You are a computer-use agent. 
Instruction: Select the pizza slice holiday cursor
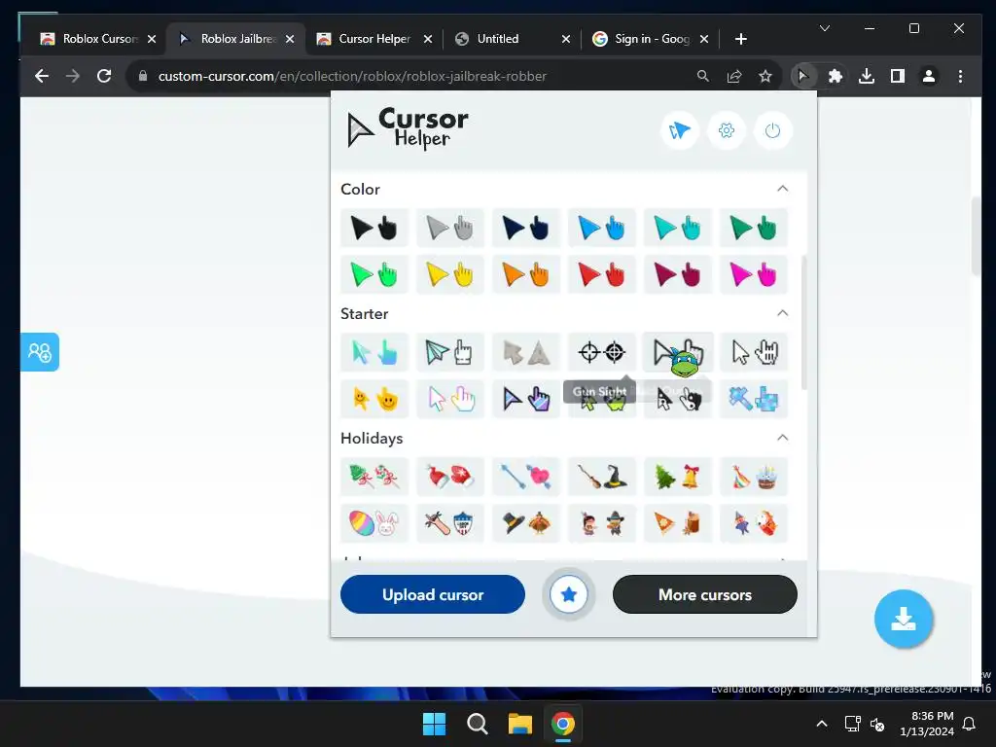[677, 523]
